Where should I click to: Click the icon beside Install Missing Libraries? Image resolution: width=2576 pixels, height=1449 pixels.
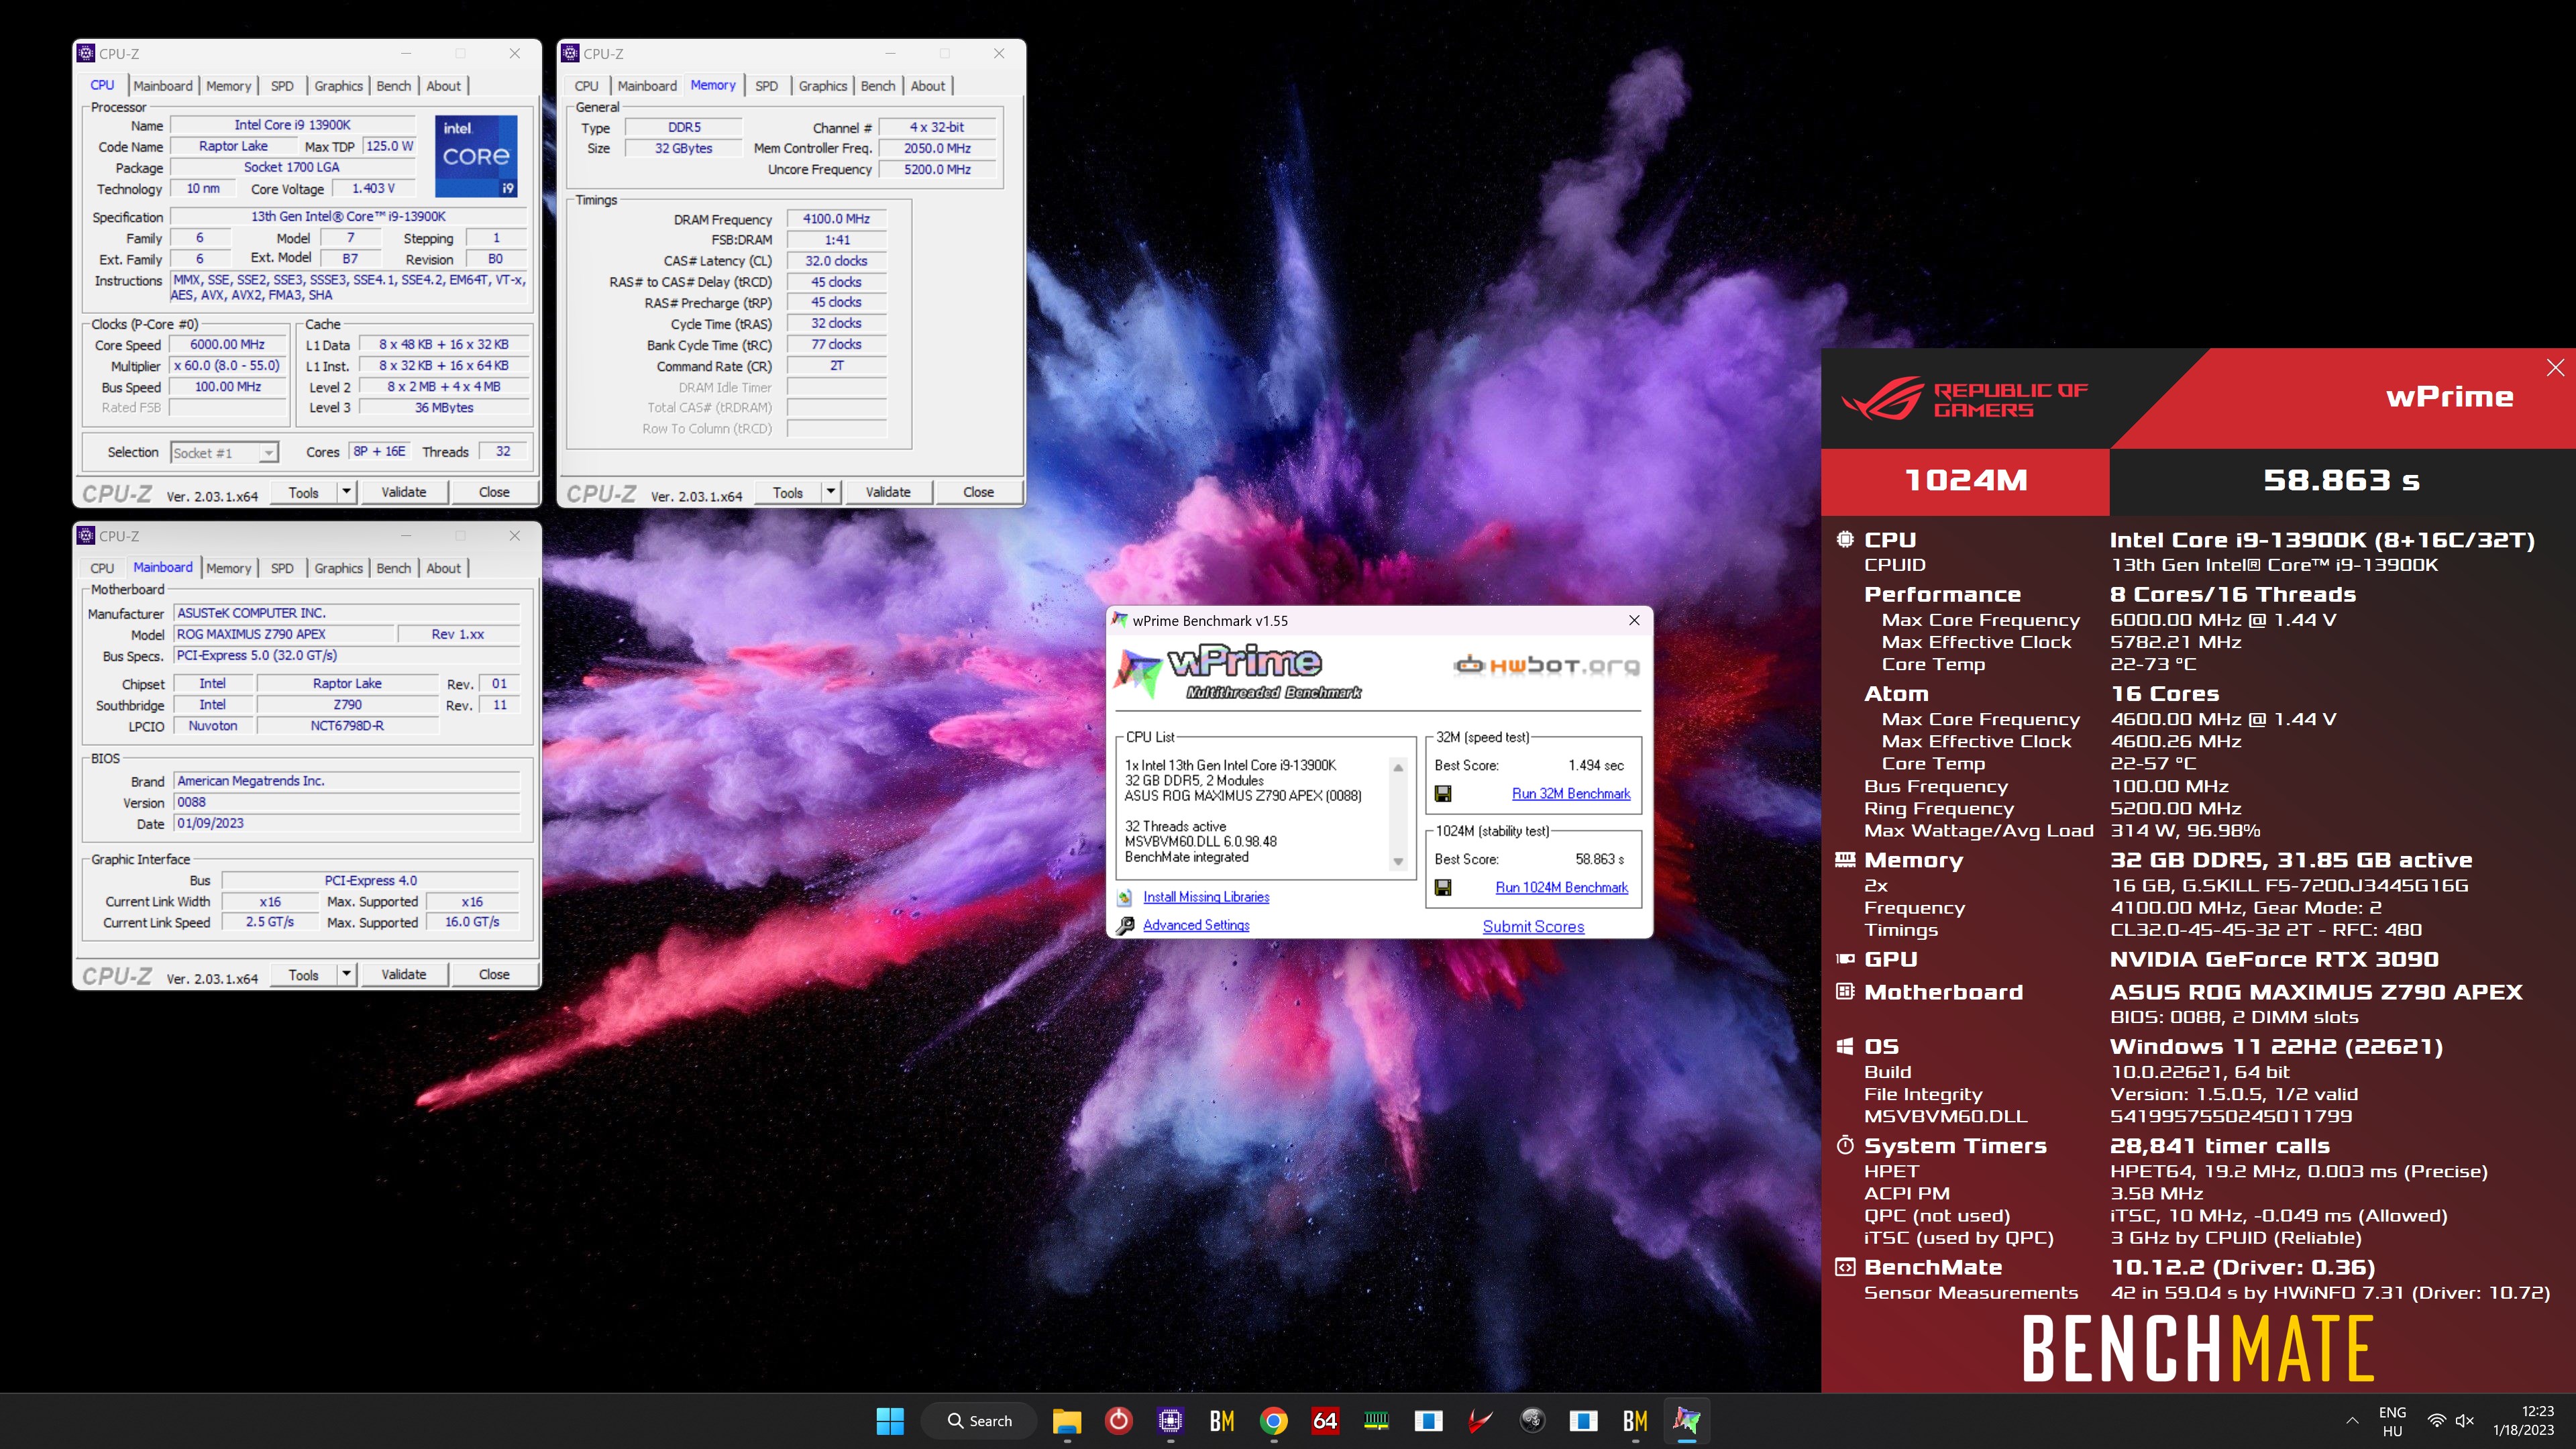click(1125, 897)
